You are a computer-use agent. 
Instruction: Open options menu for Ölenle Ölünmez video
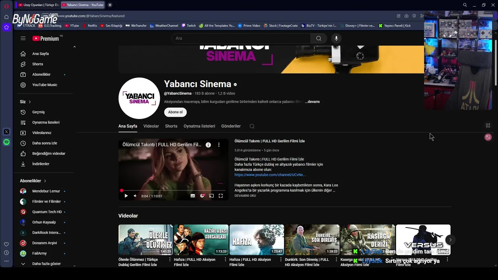tap(170, 259)
